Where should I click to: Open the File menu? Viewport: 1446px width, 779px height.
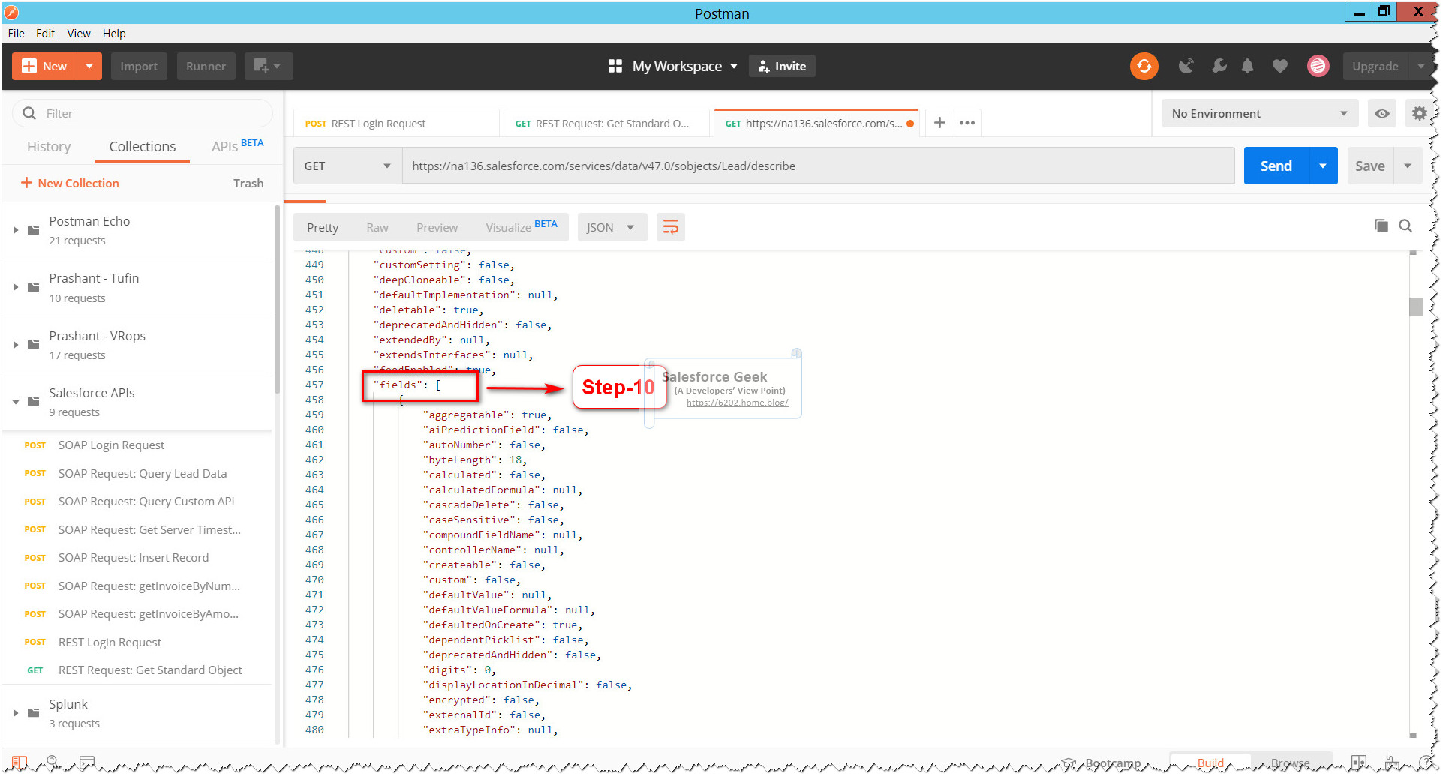coord(16,34)
